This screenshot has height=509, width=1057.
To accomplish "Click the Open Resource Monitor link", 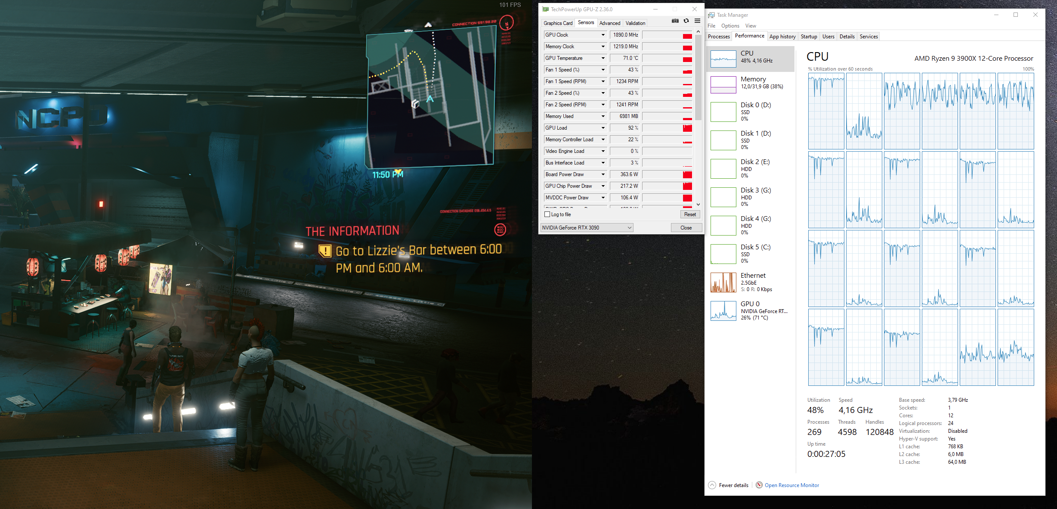I will (791, 485).
